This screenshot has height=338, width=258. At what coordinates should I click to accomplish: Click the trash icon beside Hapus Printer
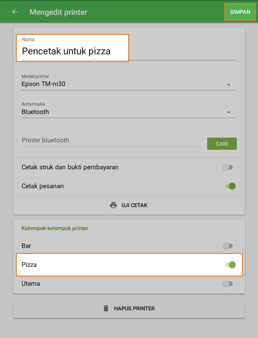(106, 308)
